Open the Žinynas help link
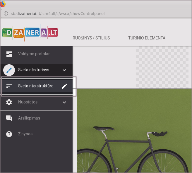Screen dimensions: 192x173 [25, 134]
